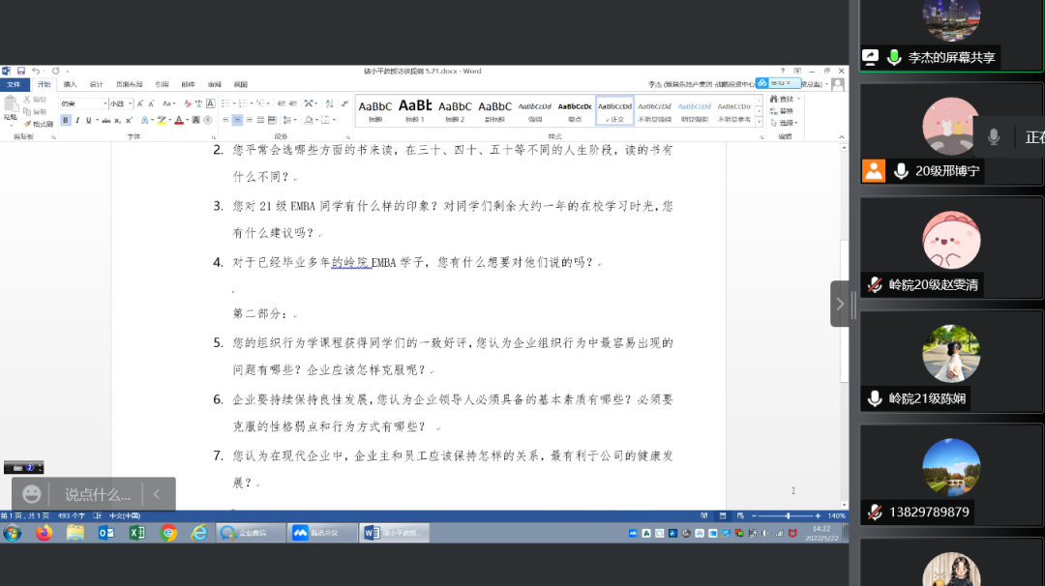The height and width of the screenshot is (586, 1045).
Task: Expand the styles gallery list
Action: click(x=759, y=123)
